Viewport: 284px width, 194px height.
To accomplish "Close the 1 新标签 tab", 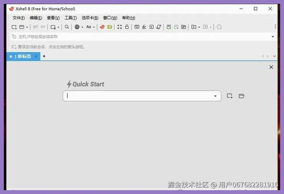I will point(36,56).
